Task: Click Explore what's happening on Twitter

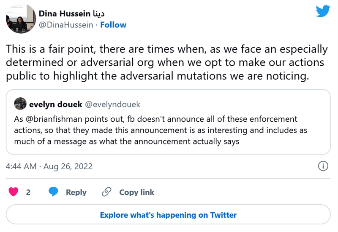Action: (168, 215)
